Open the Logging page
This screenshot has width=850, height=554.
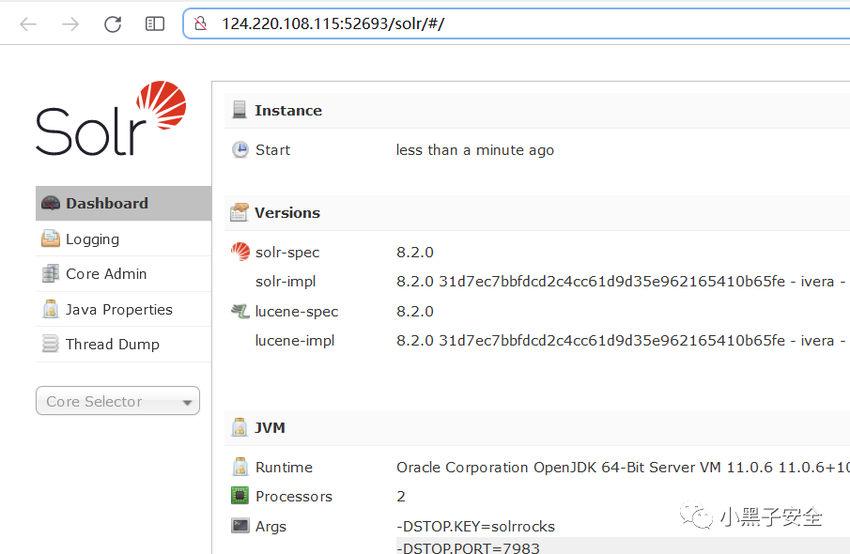tap(124, 239)
